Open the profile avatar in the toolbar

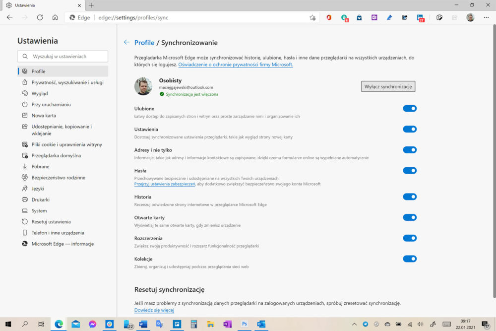pyautogui.click(x=470, y=18)
